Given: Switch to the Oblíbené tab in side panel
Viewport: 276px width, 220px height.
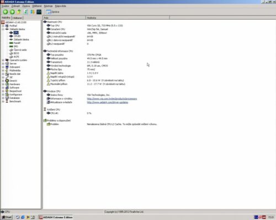Looking at the screenshot, I should [x=17, y=18].
